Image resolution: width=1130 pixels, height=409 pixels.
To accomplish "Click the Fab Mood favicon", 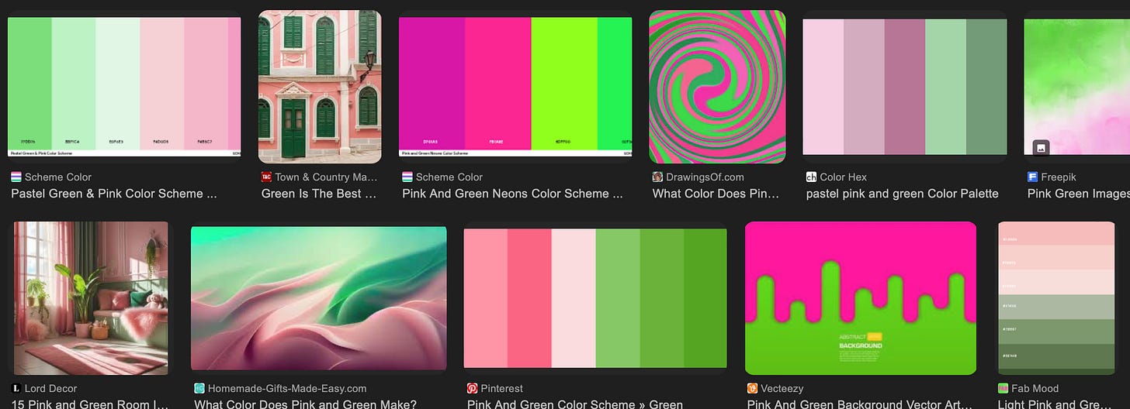I will click(x=1003, y=388).
